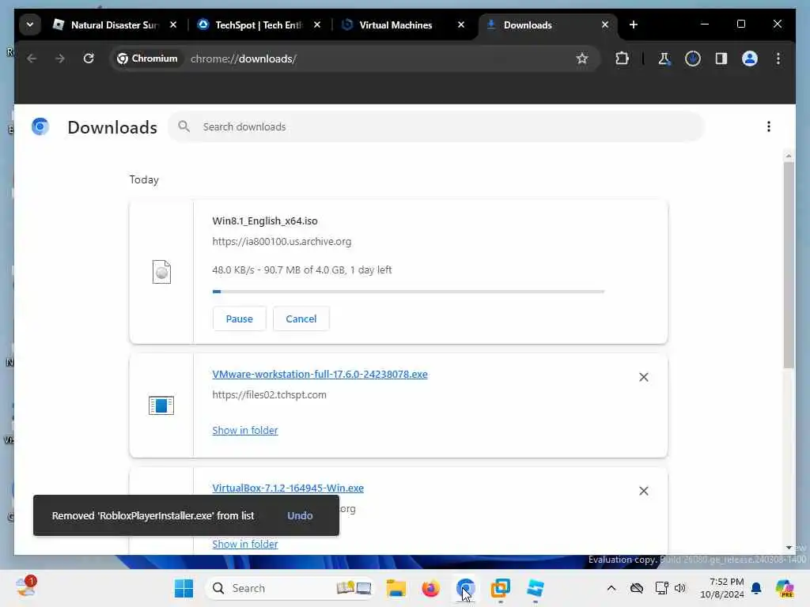Click the Win8.1 download progress bar
The height and width of the screenshot is (607, 810).
tap(408, 292)
